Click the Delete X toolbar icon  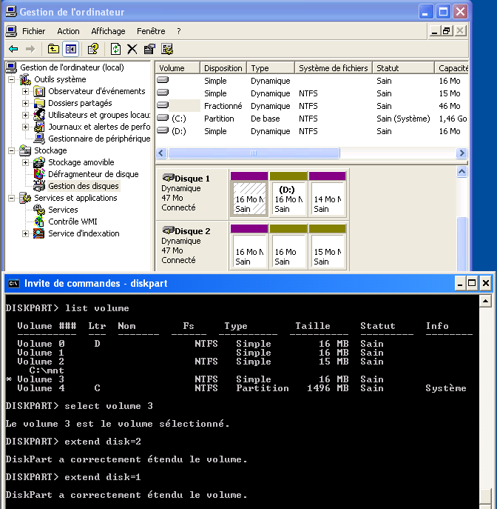click(132, 50)
